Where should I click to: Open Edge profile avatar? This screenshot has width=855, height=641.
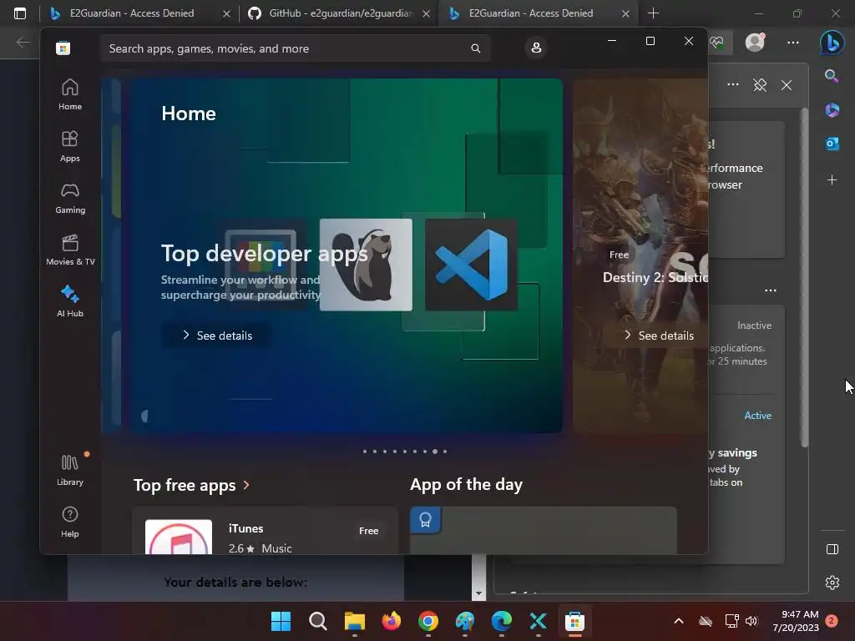click(755, 42)
